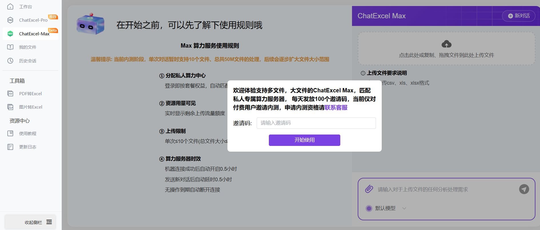The height and width of the screenshot is (230, 540).
Task: Open 使用教程 in resource center
Action: (x=27, y=133)
